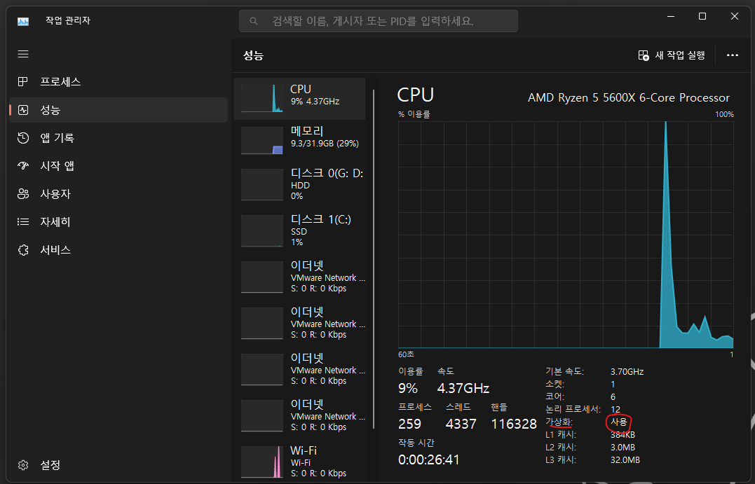Image resolution: width=755 pixels, height=484 pixels.
Task: Click the 작동 시간 0:00:26:41 value
Action: point(428,460)
